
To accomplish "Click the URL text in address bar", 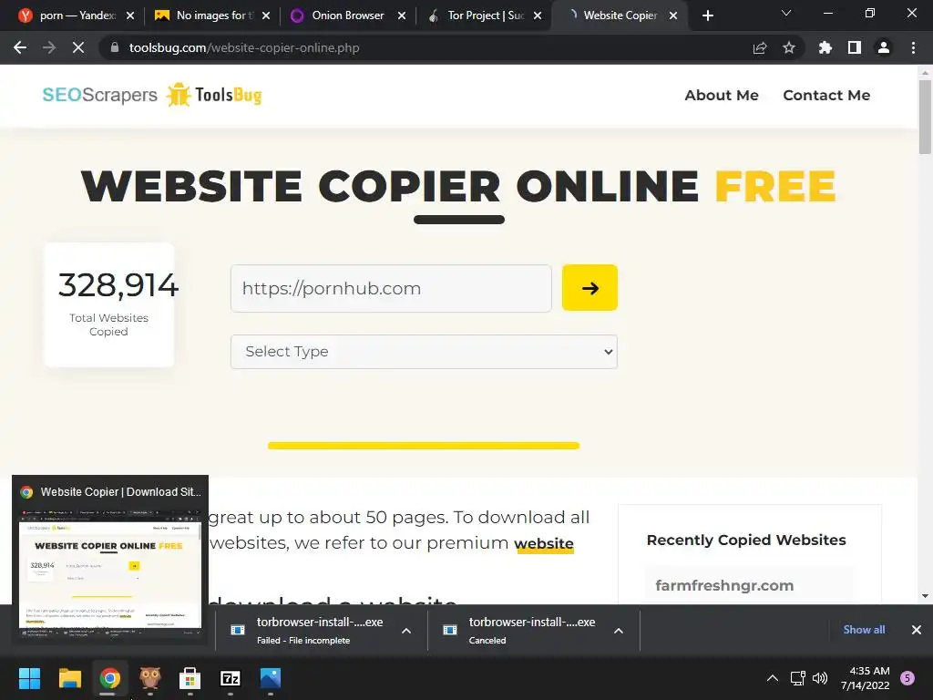I will (x=244, y=47).
